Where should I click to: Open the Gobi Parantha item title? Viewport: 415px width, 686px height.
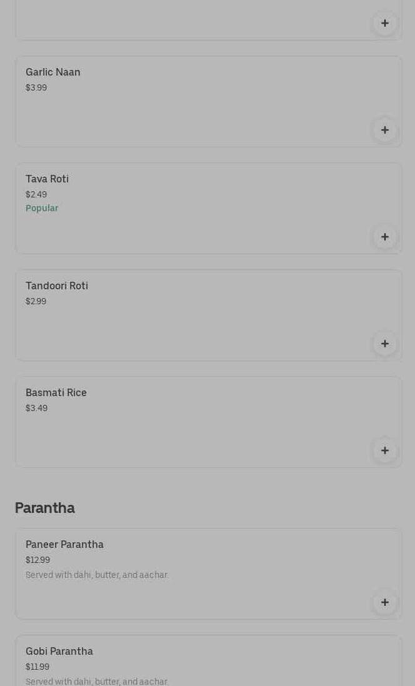click(x=59, y=652)
